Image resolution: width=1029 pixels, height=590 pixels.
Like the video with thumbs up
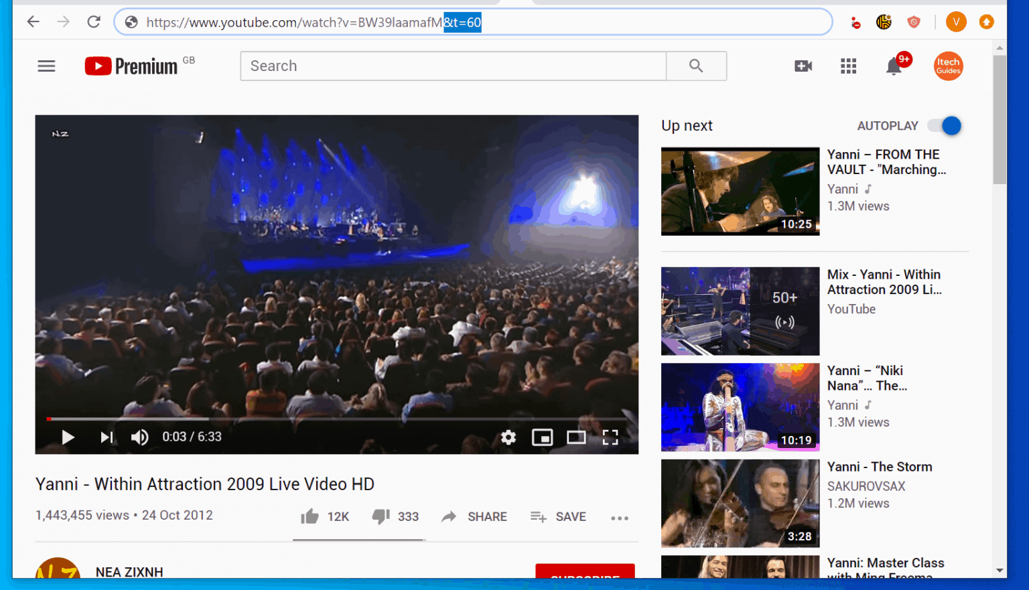pos(310,516)
